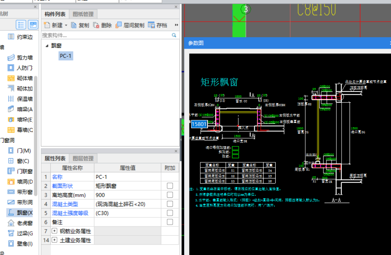This screenshot has width=391, height=255.
Task: Select the 幕墙(C curtain wall icon
Action: click(11, 130)
